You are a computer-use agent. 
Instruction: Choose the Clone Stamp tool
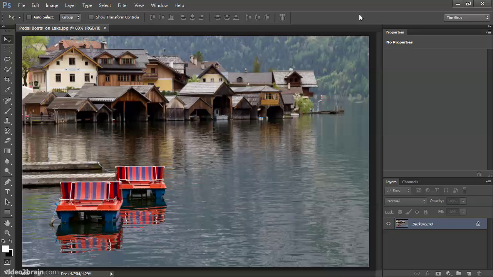point(7,121)
